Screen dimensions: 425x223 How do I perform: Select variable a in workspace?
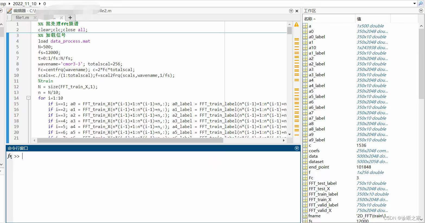(310, 26)
